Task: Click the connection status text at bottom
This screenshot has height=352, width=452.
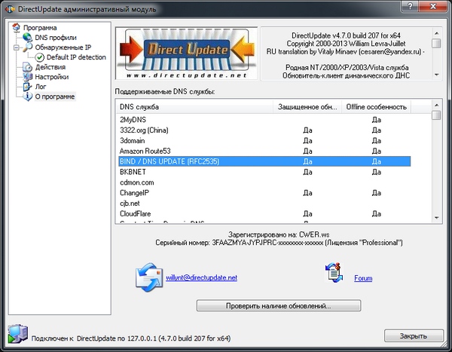Action: 131,338
